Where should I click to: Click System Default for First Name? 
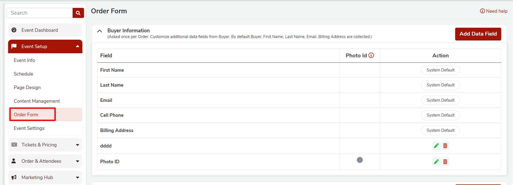click(x=441, y=70)
